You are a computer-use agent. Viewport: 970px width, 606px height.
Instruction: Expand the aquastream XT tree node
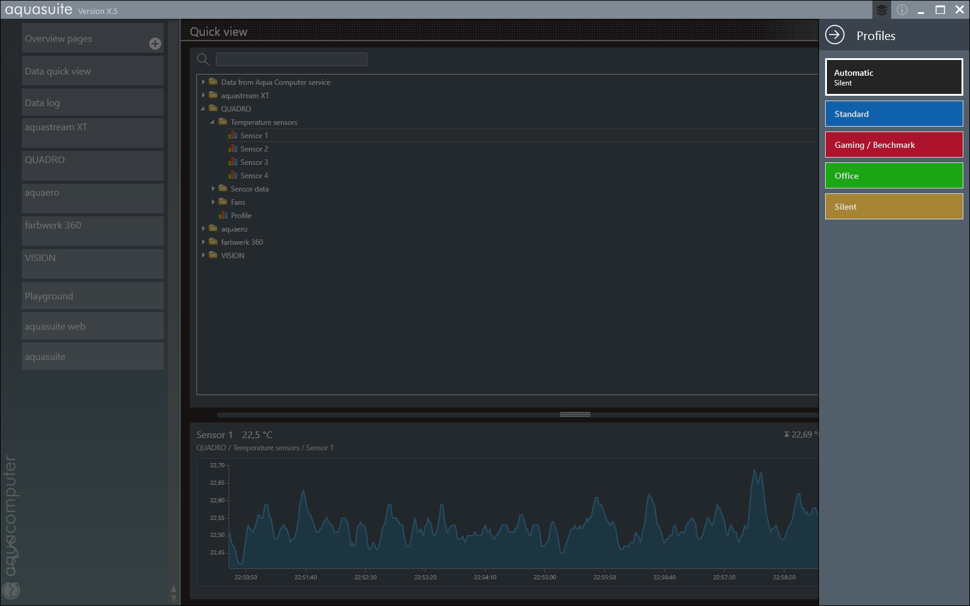203,95
